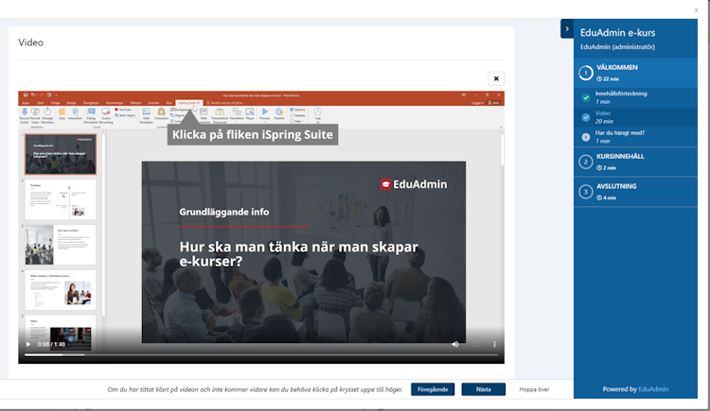Viewport: 710px width, 411px height.
Task: Click the first slide thumbnail in the video
Action: (x=61, y=154)
